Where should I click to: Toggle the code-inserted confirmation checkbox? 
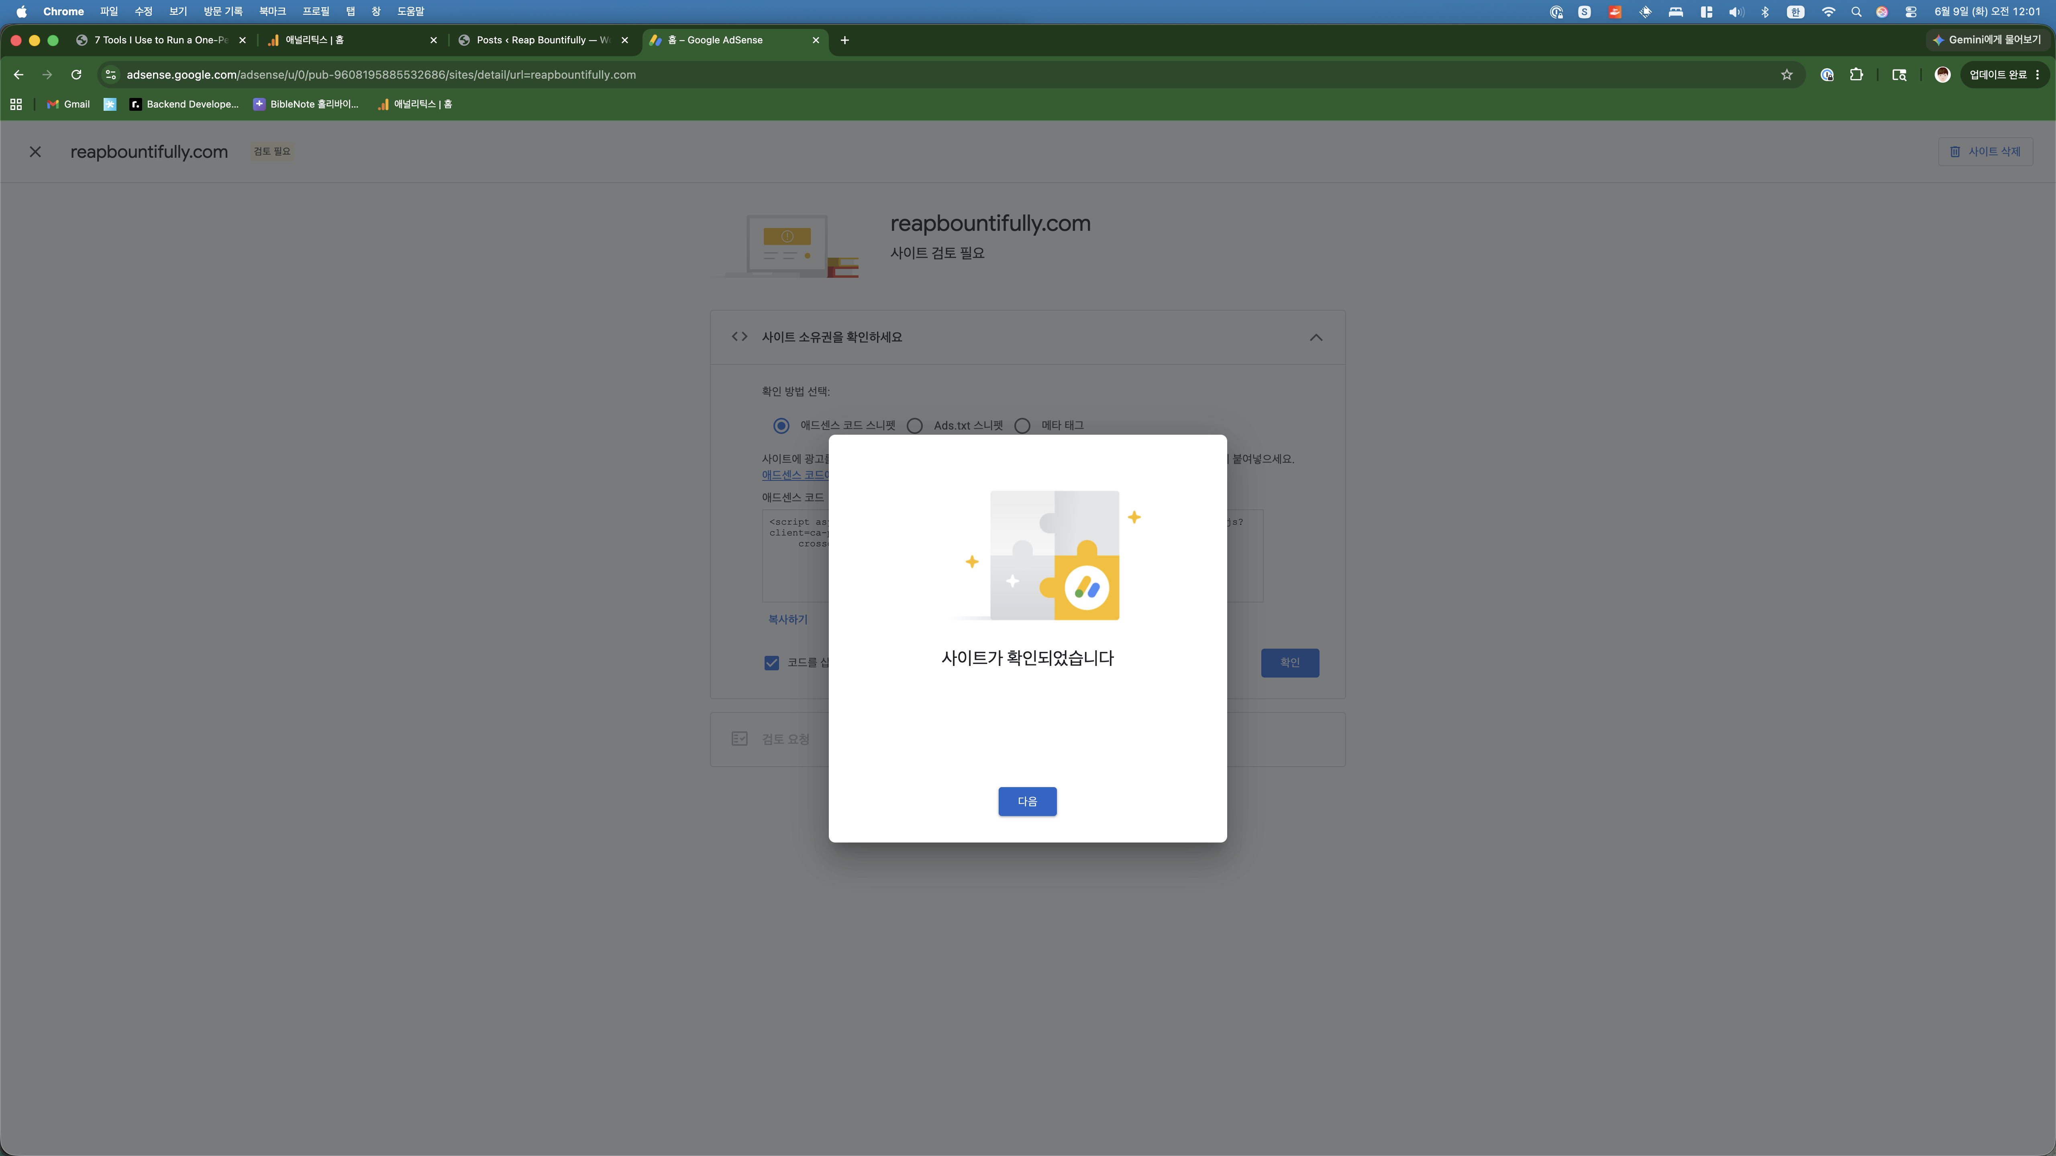(772, 663)
